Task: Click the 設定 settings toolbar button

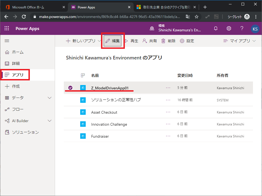Action: (x=187, y=41)
